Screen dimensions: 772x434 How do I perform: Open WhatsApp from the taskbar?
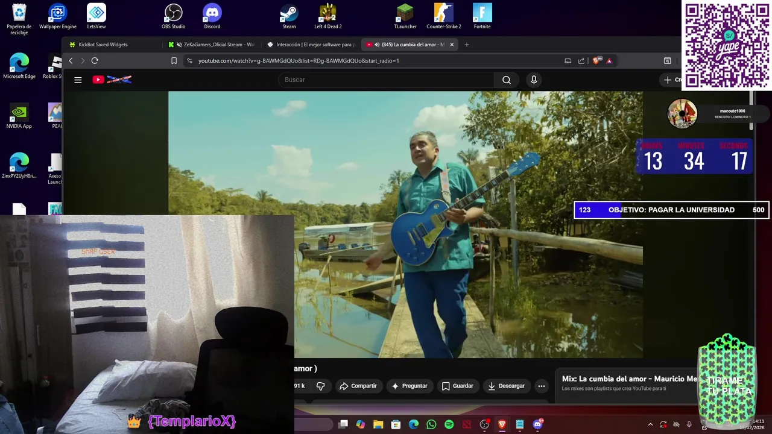pyautogui.click(x=431, y=424)
